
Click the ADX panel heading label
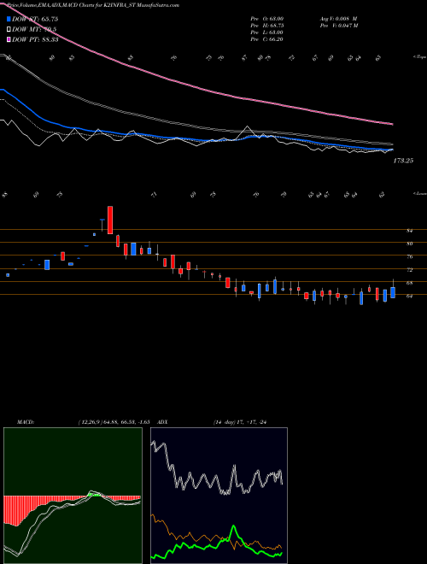(162, 421)
